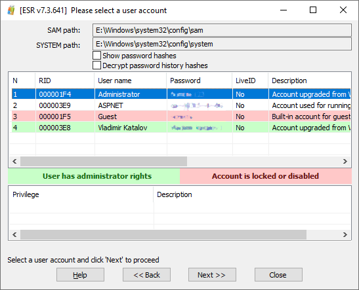
Task: Select the Vladimir Katalov account
Action: click(181, 128)
